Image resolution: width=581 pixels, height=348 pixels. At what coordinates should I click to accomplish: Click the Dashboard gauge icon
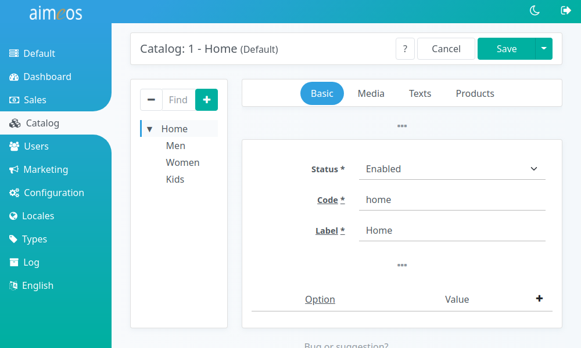(x=14, y=77)
